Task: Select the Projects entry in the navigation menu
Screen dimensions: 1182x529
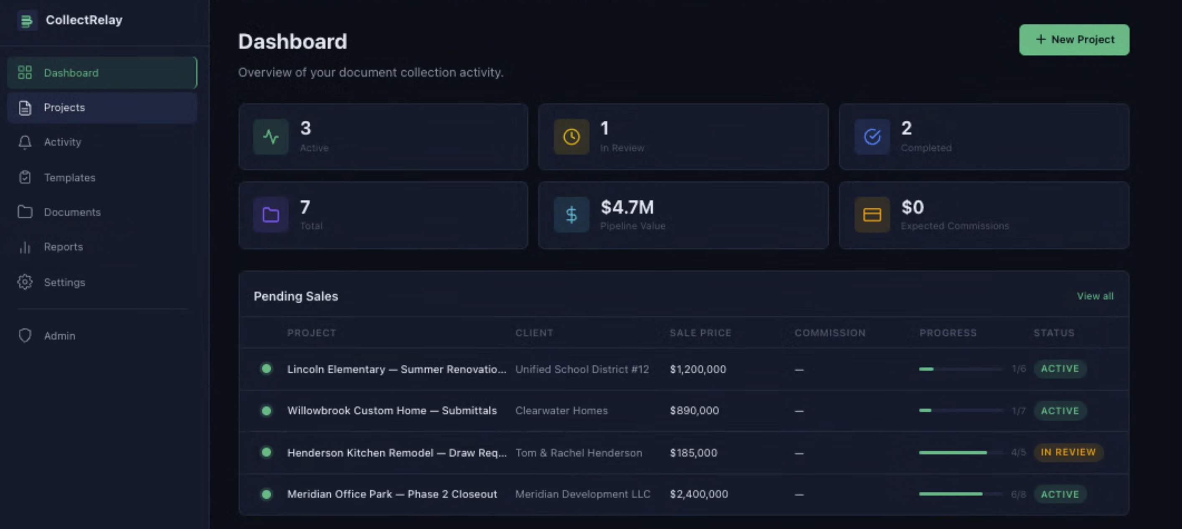Action: pos(64,107)
